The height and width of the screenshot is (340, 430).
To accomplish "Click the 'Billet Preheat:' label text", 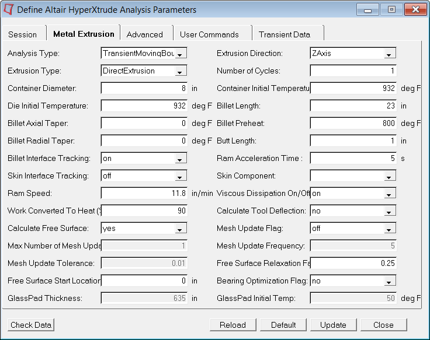I will click(241, 123).
